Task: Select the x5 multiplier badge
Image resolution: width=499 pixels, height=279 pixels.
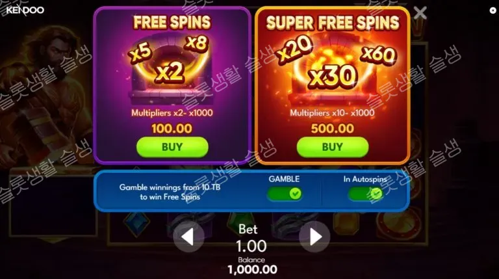Action: click(x=140, y=52)
